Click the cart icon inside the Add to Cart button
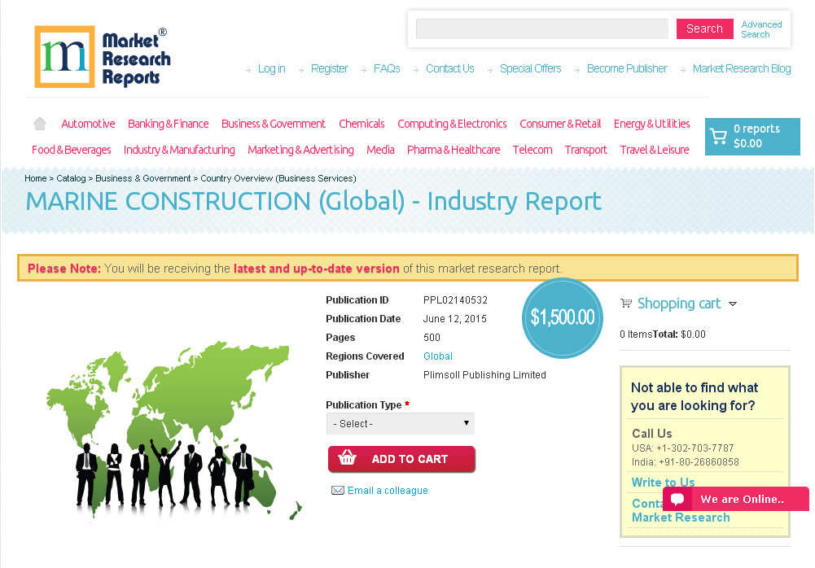 (x=348, y=458)
